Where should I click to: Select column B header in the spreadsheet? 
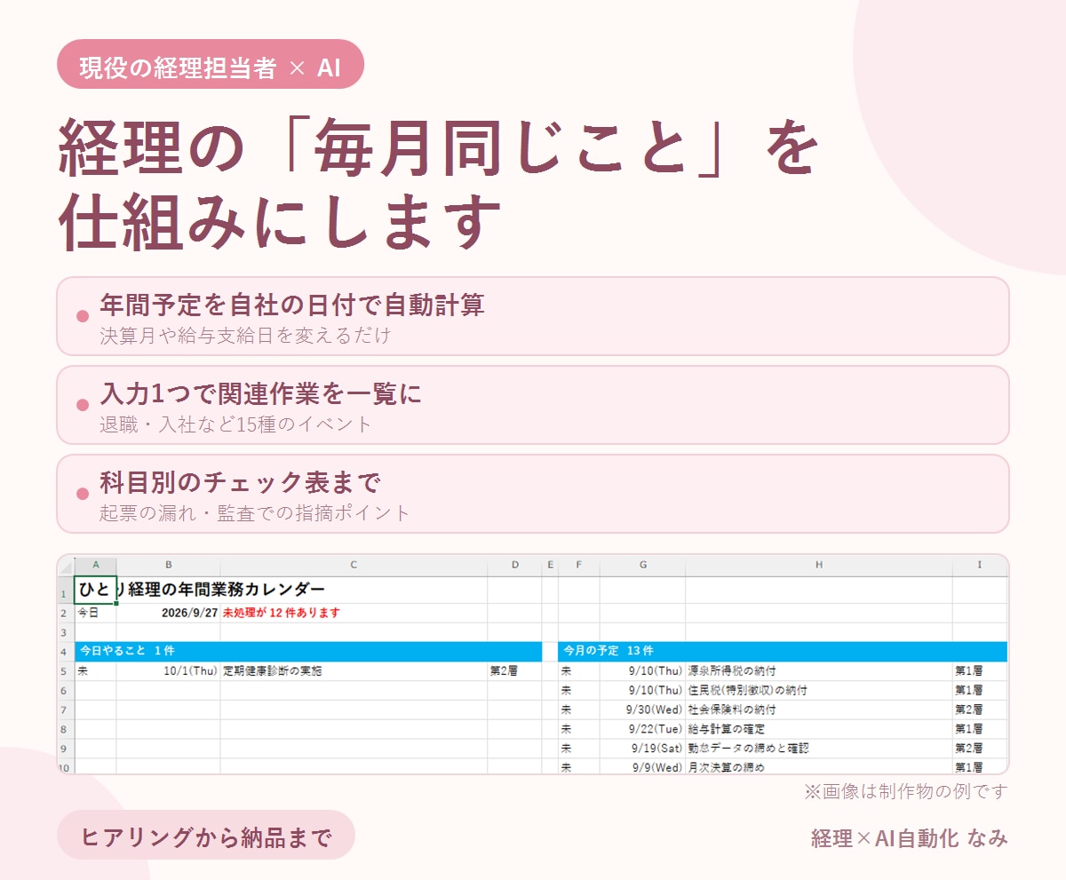point(168,565)
